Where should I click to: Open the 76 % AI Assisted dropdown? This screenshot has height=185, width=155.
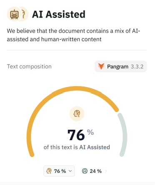point(59,171)
